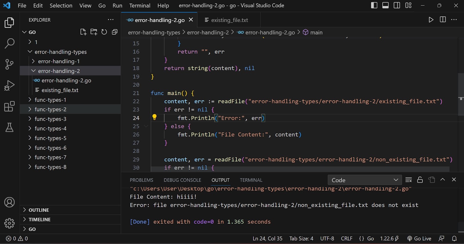This screenshot has height=244, width=464.
Task: Change Tab Size: 4 setting
Action: coord(301,238)
